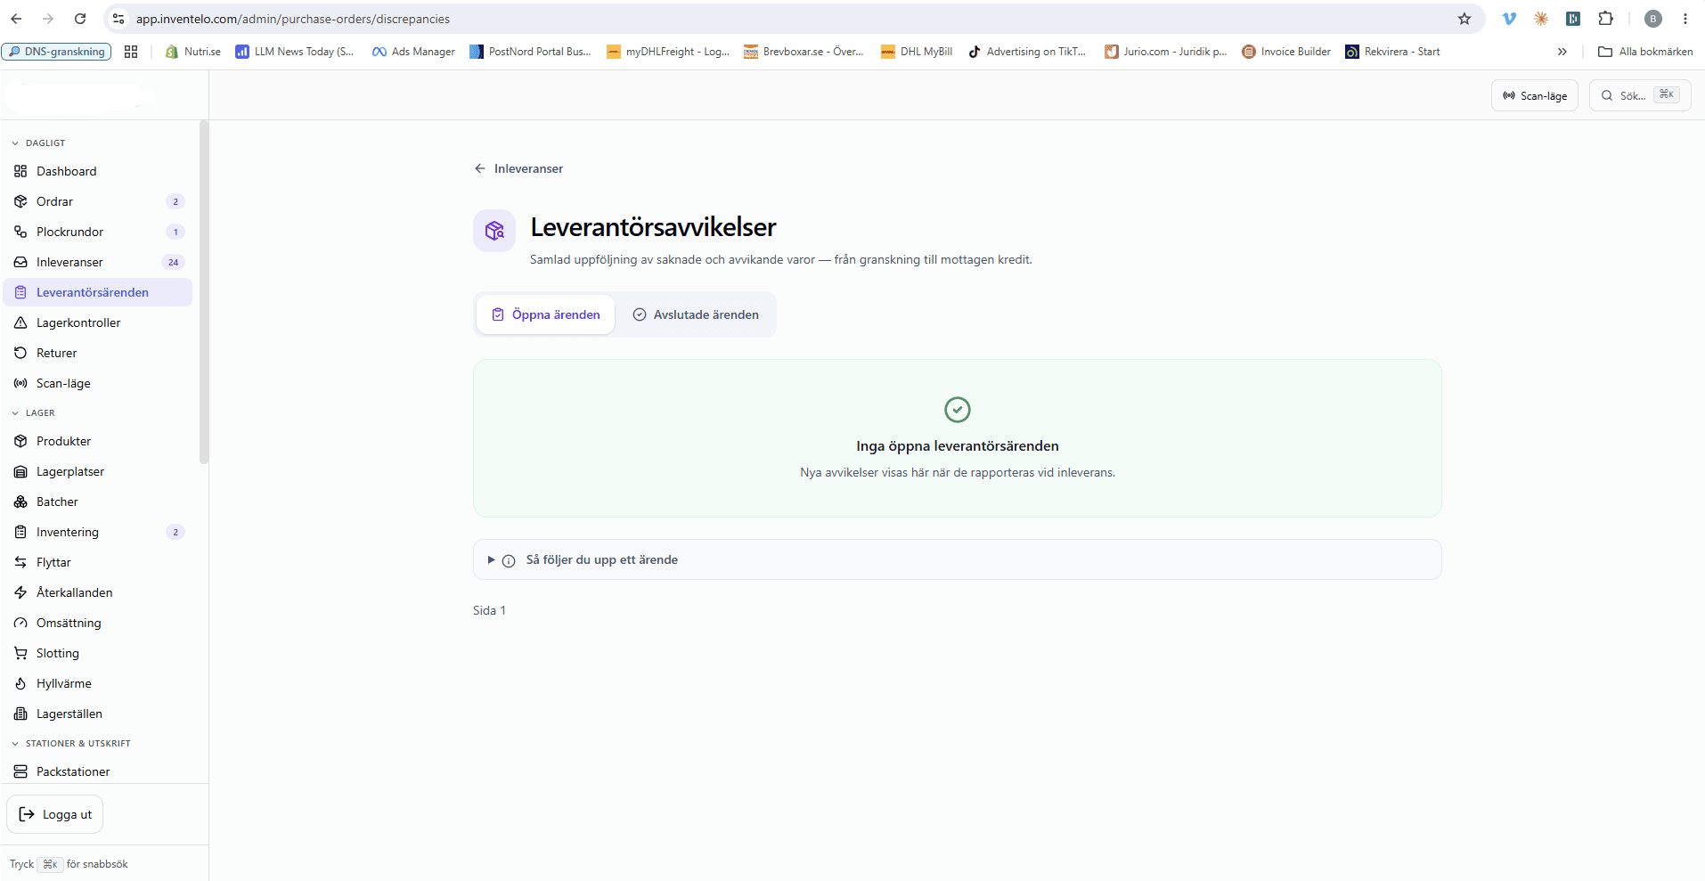The height and width of the screenshot is (881, 1705).
Task: Collapse the LAGER sidebar section
Action: click(x=33, y=412)
